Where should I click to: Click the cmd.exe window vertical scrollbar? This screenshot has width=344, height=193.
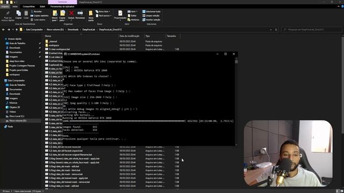coord(236,101)
